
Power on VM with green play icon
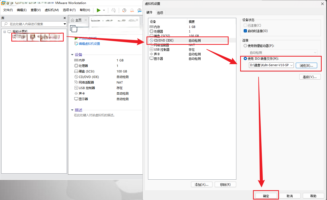(x=99, y=10)
